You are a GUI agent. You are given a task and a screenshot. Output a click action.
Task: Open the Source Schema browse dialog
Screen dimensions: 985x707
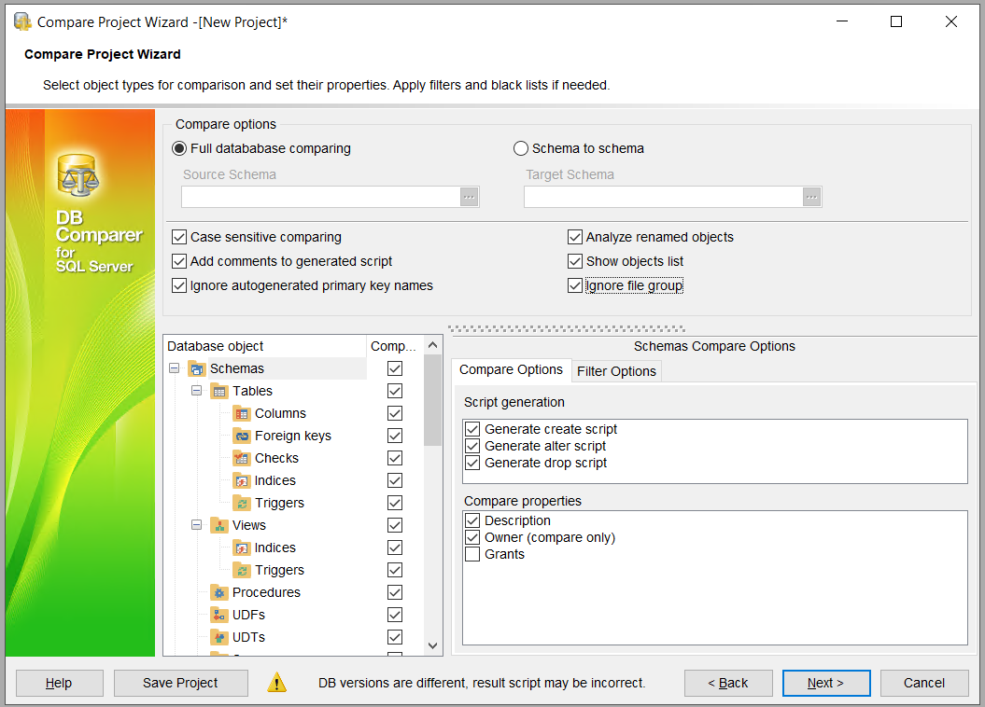(x=468, y=196)
